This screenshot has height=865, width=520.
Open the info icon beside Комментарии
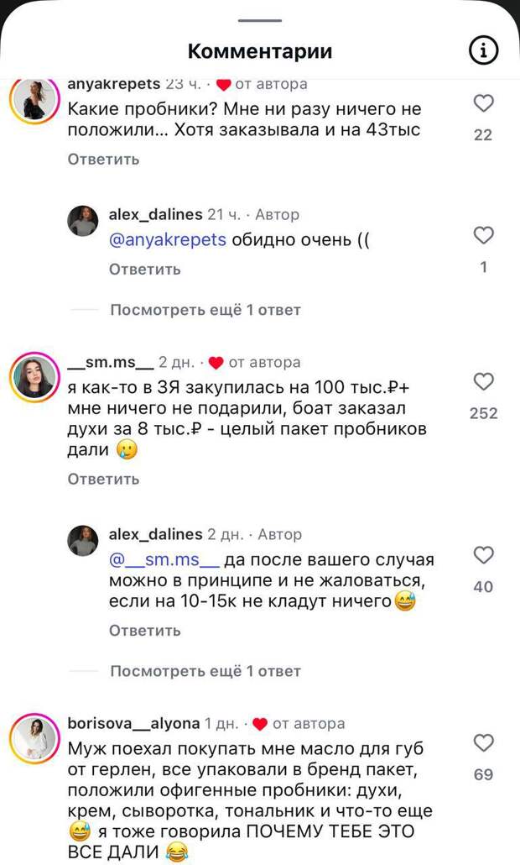click(482, 51)
